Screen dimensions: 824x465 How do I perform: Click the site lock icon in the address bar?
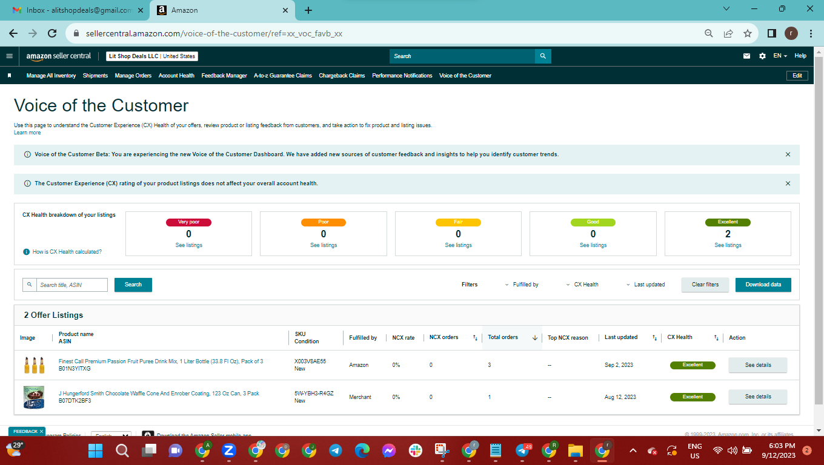[76, 33]
